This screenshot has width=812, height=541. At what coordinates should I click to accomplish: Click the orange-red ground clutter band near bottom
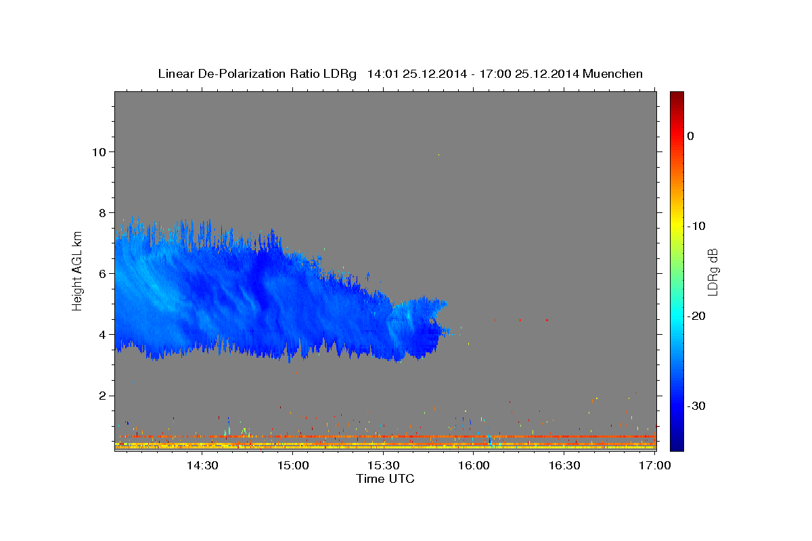(386, 437)
